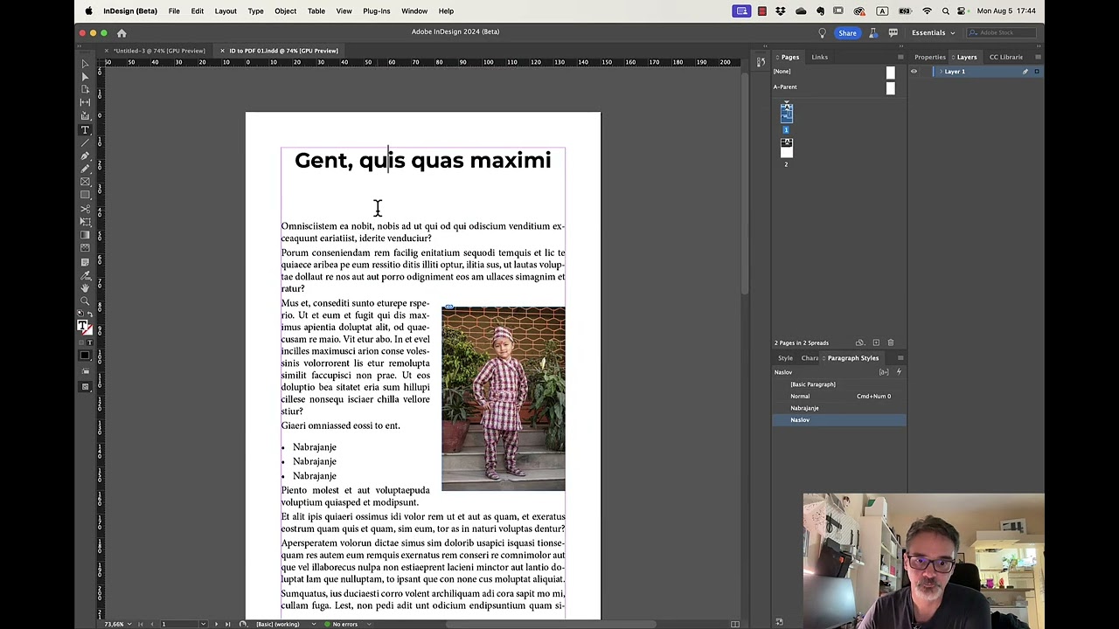The image size is (1119, 629).
Task: Open the Paragraph Styles tab
Action: pyautogui.click(x=852, y=358)
